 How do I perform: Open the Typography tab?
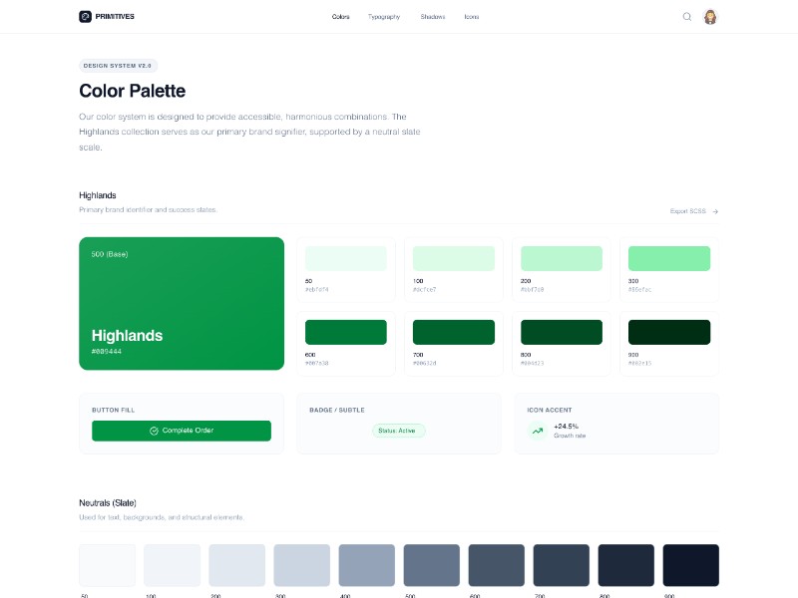(384, 17)
